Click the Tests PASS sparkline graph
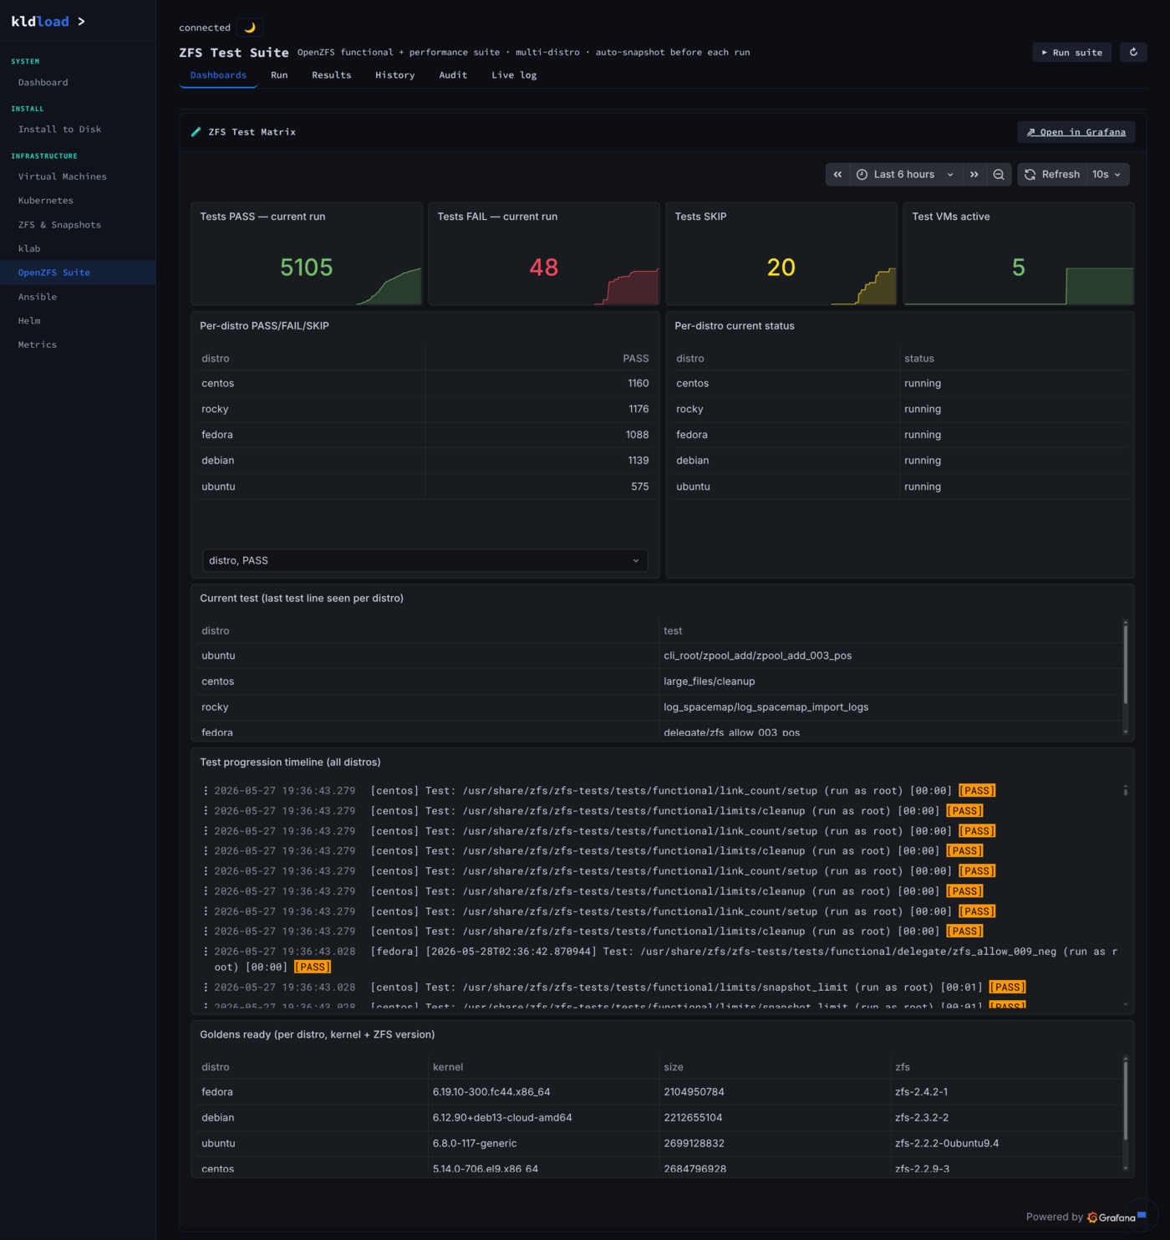The height and width of the screenshot is (1240, 1170). point(389,286)
